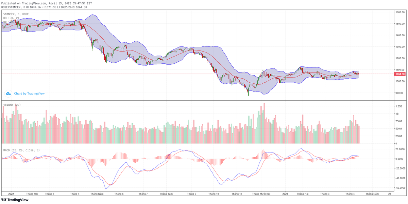Click the 2023 marker on time axis
The image size is (408, 204).
(285, 194)
